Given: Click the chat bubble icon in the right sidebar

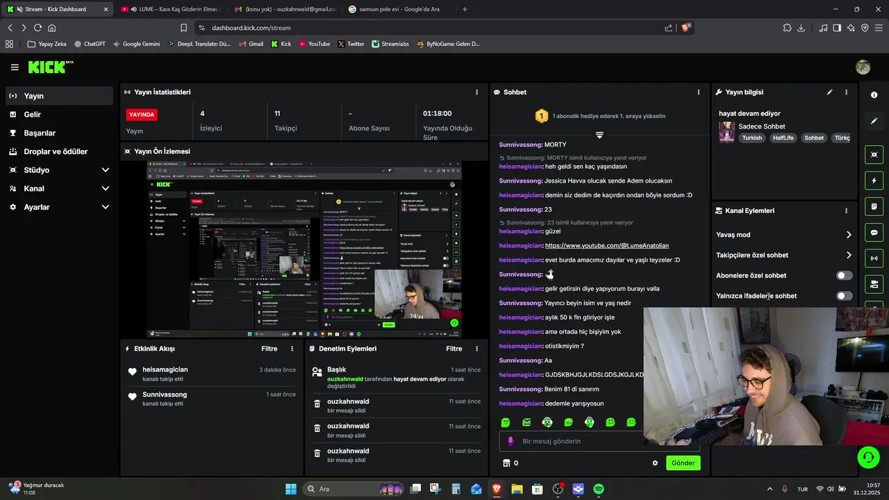Looking at the screenshot, I should [874, 233].
